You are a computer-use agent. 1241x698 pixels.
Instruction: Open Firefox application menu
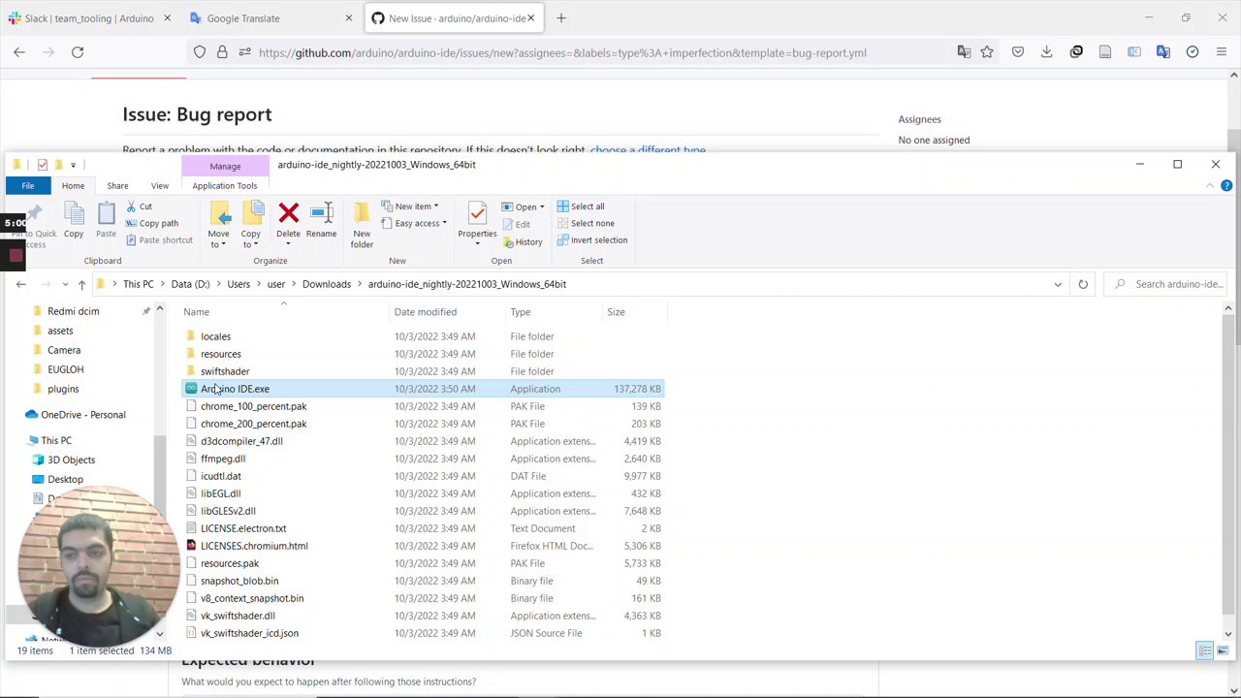(1222, 52)
